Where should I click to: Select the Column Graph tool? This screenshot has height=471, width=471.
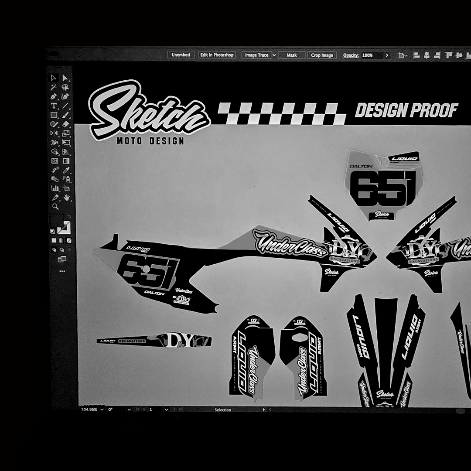coord(55,188)
